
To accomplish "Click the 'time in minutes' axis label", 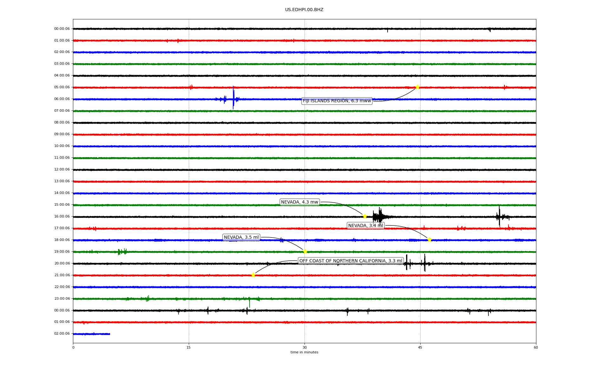I will click(x=304, y=352).
